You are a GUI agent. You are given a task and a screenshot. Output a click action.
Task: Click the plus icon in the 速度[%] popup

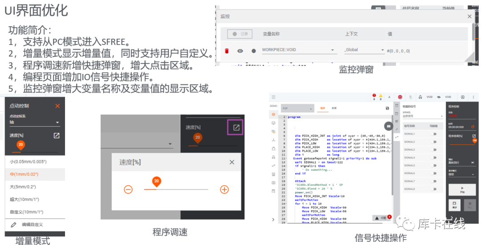224,189
